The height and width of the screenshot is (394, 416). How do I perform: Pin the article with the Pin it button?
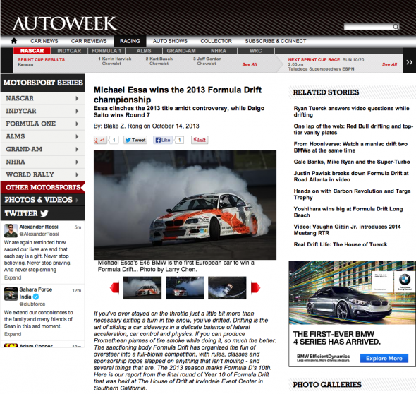click(200, 140)
